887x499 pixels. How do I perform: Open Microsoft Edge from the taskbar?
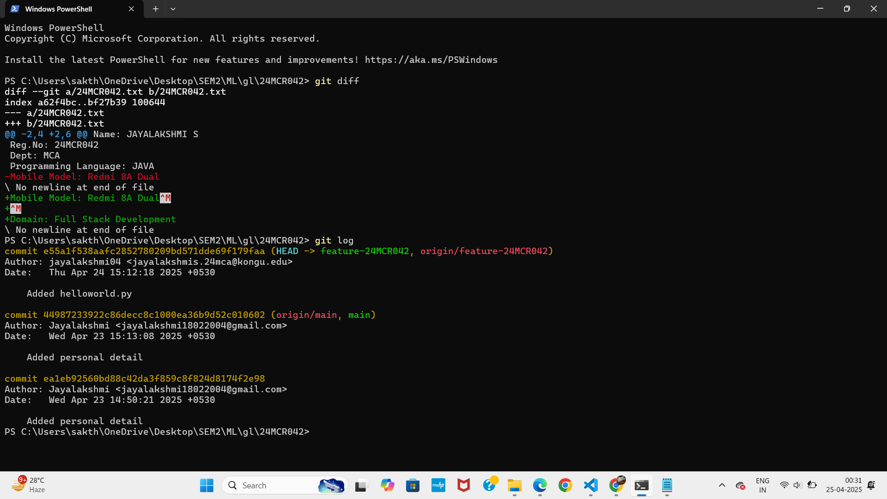point(540,485)
